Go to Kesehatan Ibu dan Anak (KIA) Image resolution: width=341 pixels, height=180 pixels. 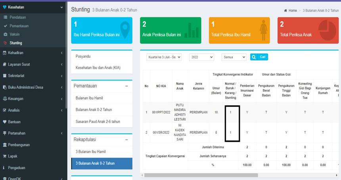click(98, 68)
